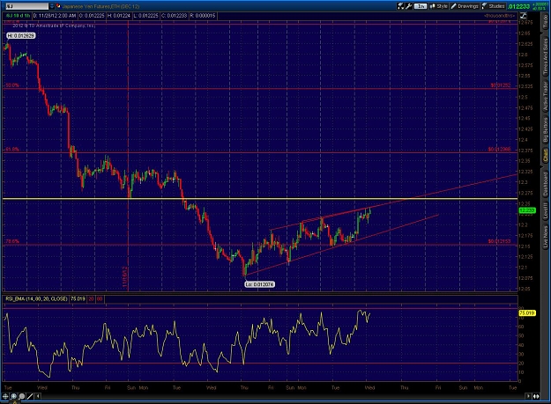Click the red 20 oversold level label
551x404 pixels.
click(91, 298)
